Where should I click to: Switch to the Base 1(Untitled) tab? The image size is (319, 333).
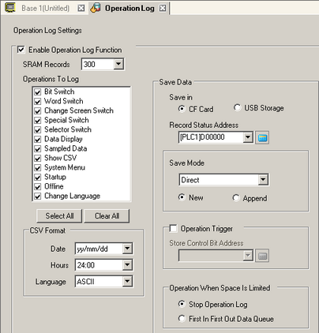tap(46, 8)
